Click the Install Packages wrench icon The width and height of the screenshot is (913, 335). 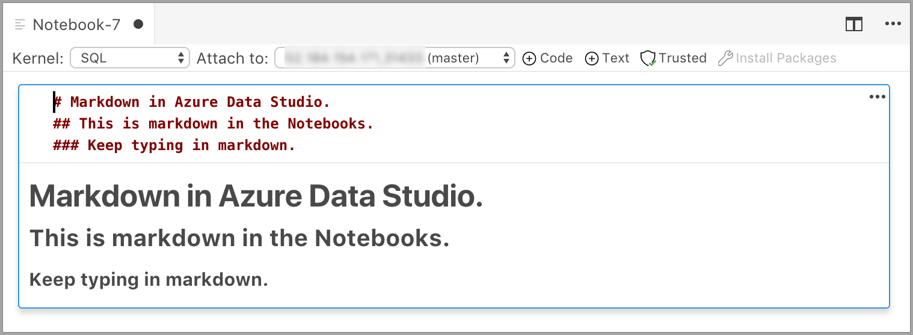point(725,58)
